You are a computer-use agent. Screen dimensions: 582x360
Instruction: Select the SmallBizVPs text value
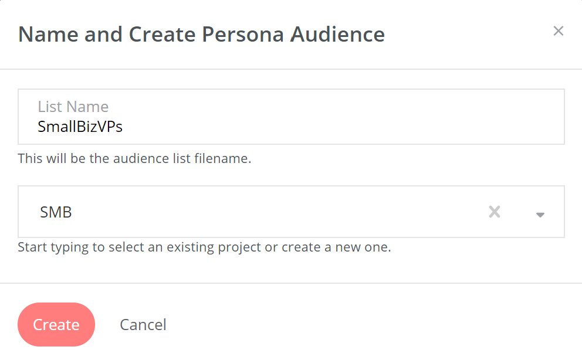click(x=80, y=126)
